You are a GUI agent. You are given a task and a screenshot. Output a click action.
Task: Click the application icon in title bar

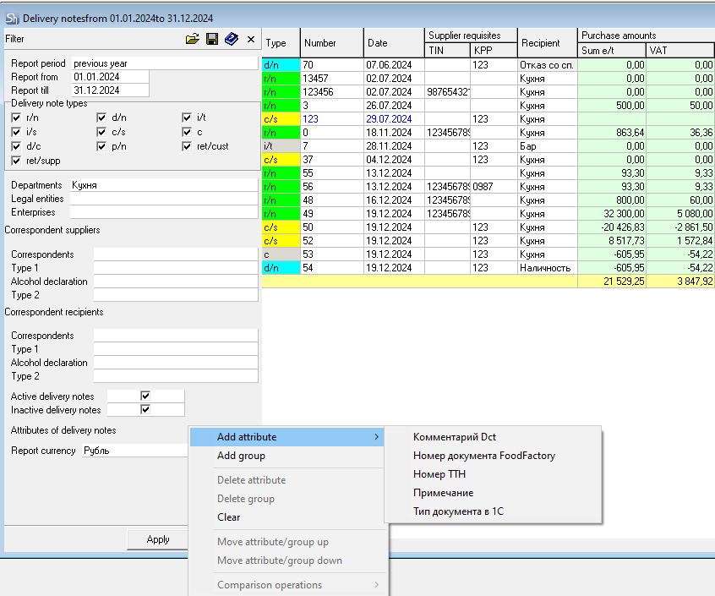(x=11, y=17)
